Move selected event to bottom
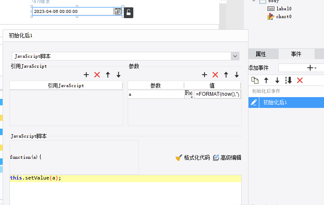324x205 pixels. (289, 80)
